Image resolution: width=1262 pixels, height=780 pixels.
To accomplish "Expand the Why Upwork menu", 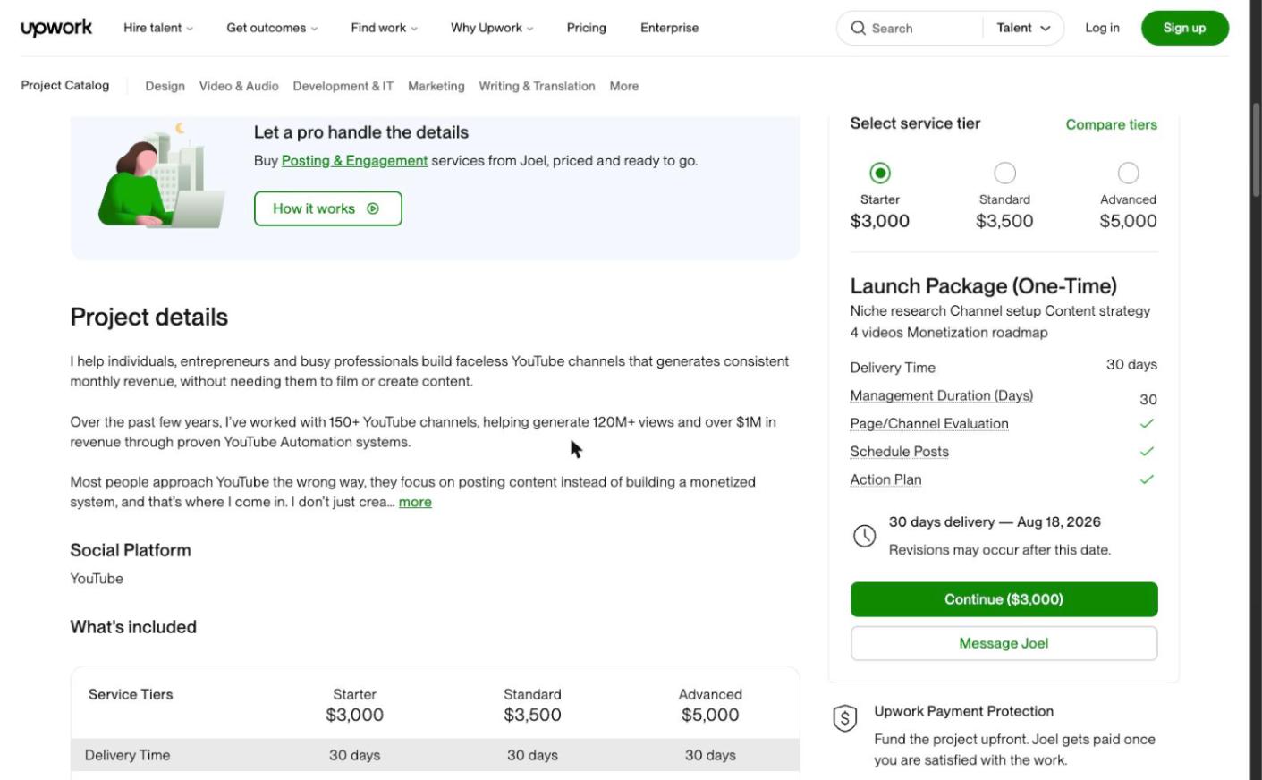I will click(492, 28).
